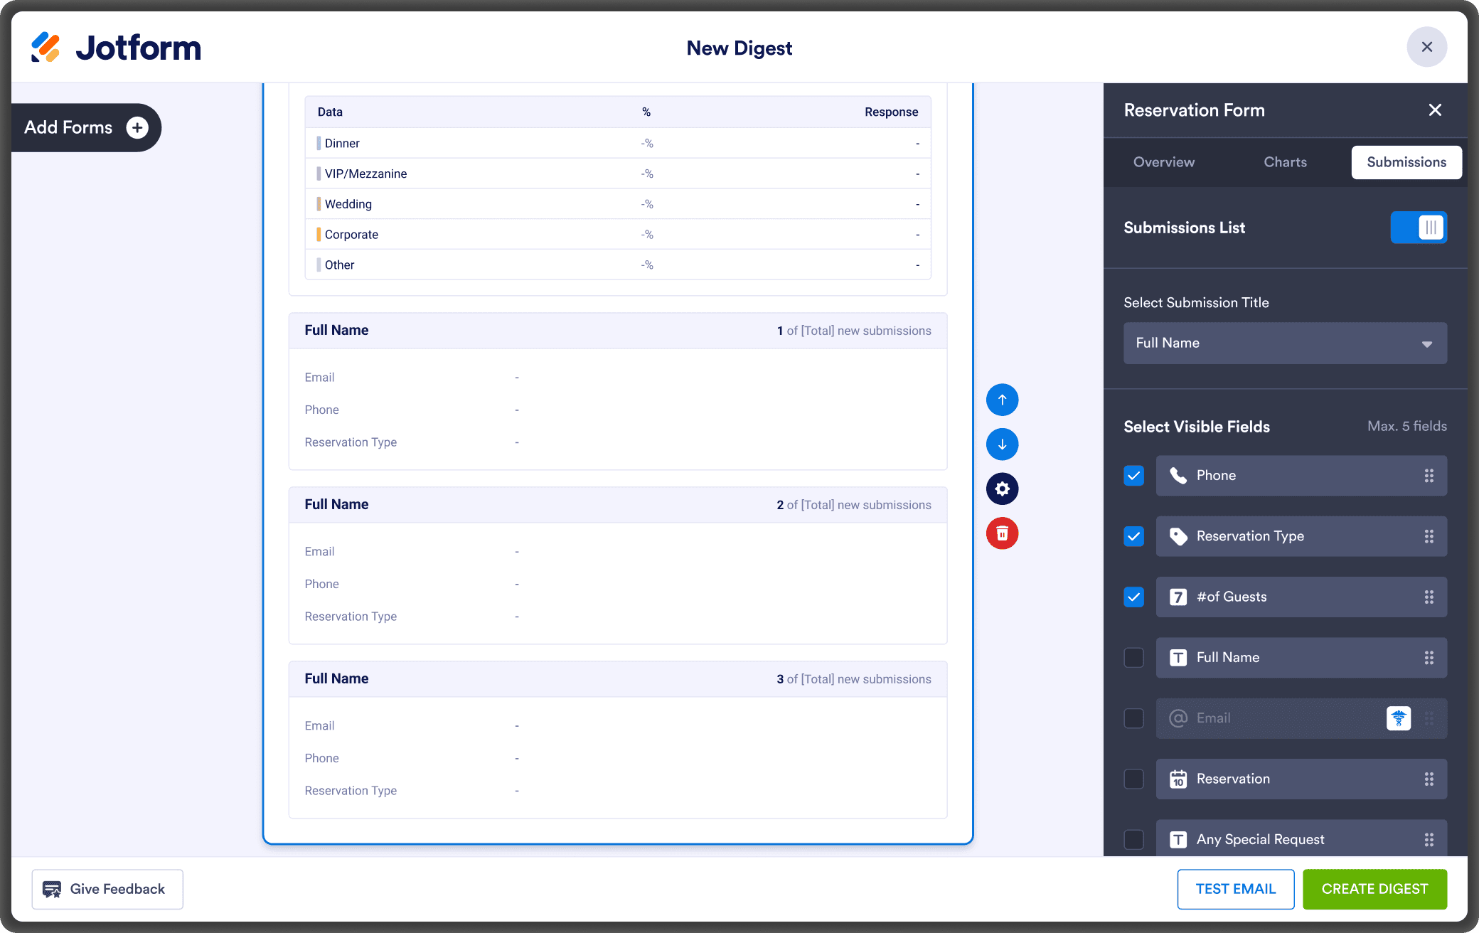Uncheck the #of Guests field checkbox
Image resolution: width=1479 pixels, height=933 pixels.
click(x=1134, y=597)
